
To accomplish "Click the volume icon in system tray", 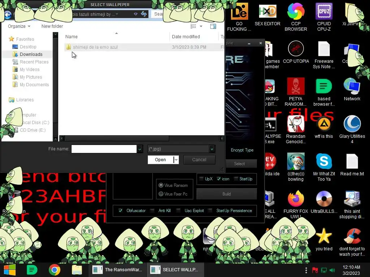I will 332,270.
